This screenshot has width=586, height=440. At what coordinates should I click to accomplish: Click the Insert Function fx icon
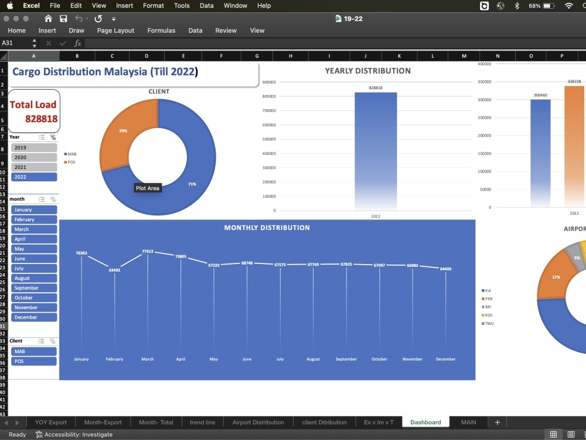pos(77,43)
